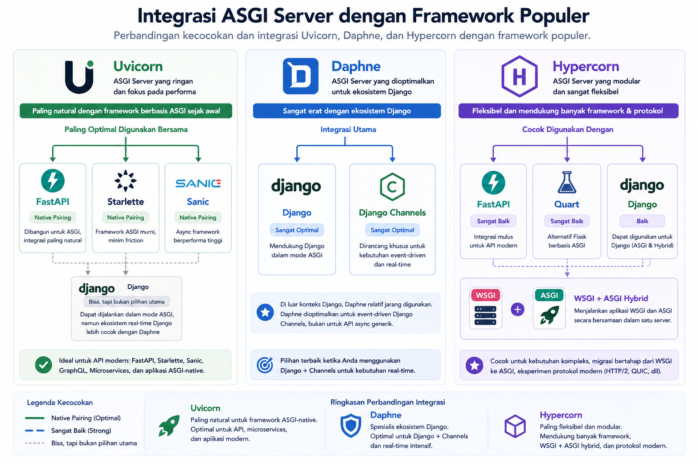
Task: Click the large blue 'Daphne' column title
Action: click(x=356, y=66)
